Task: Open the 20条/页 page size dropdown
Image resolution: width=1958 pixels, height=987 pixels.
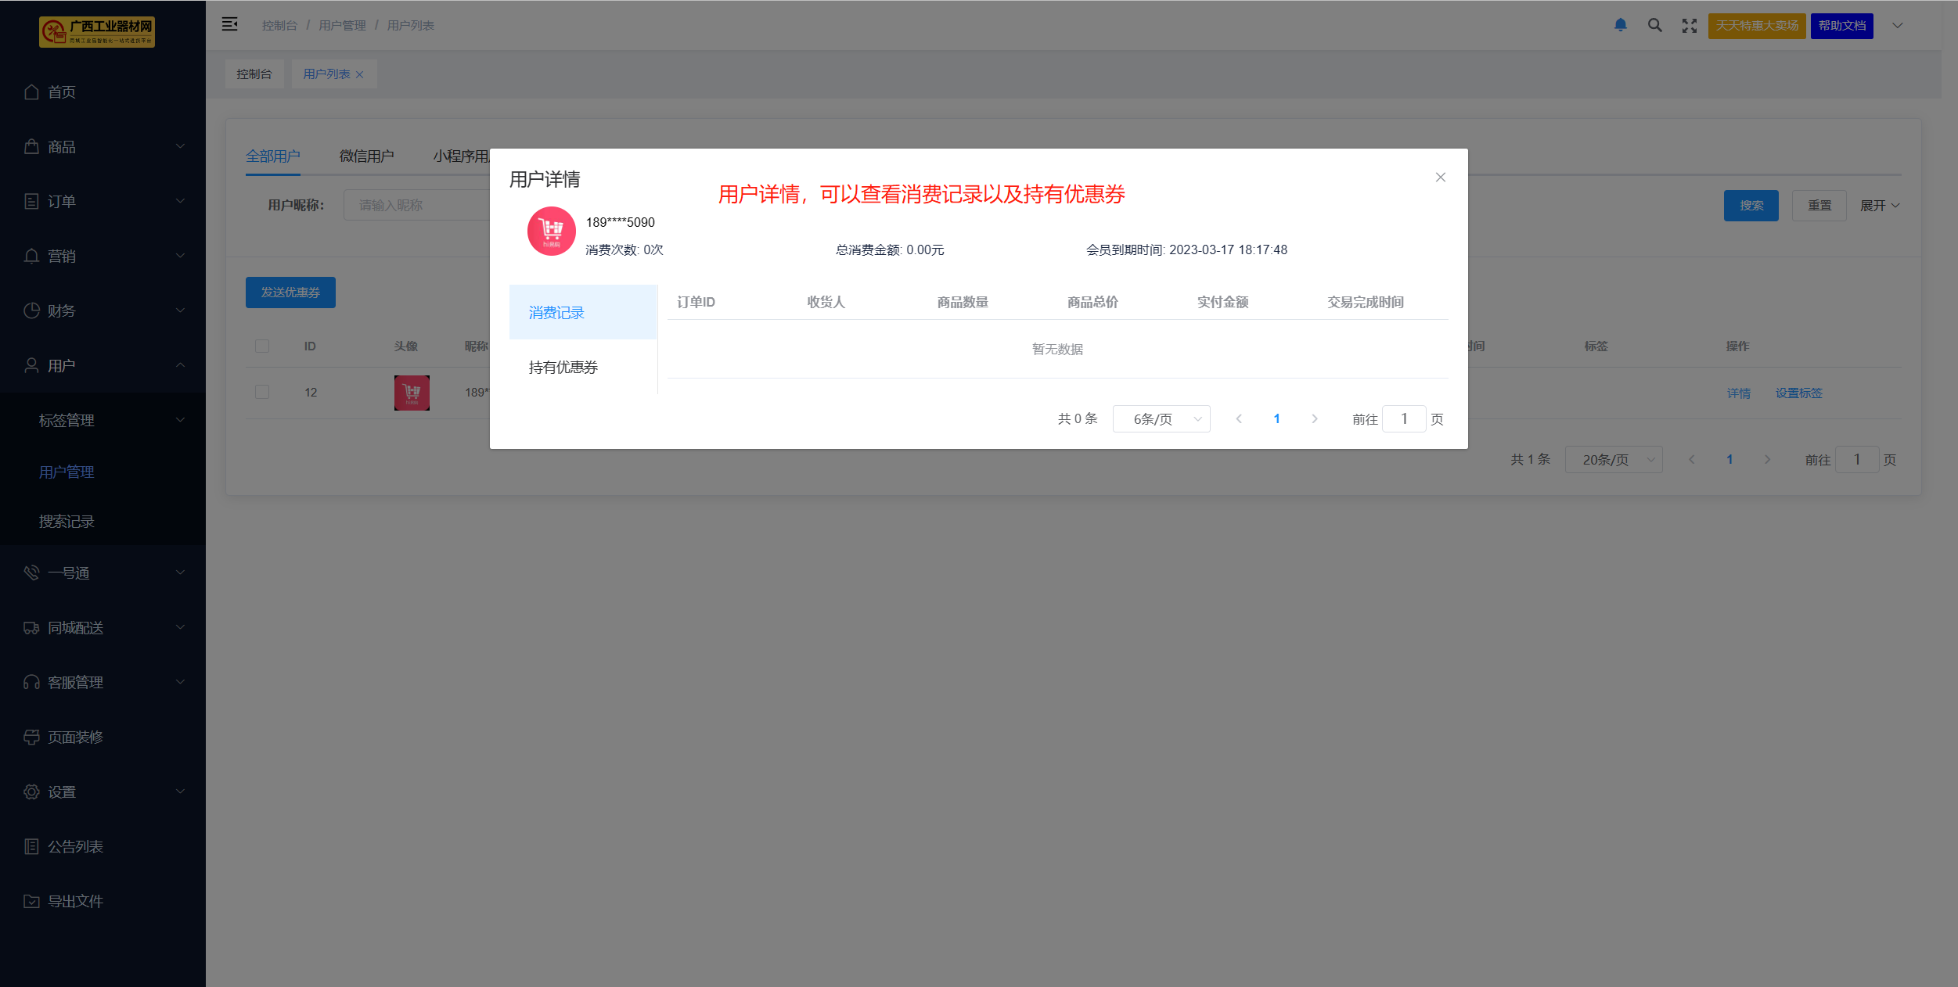Action: pos(1613,460)
